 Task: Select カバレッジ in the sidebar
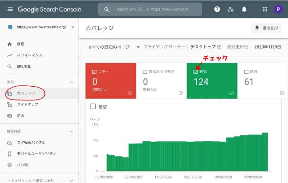(x=39, y=94)
